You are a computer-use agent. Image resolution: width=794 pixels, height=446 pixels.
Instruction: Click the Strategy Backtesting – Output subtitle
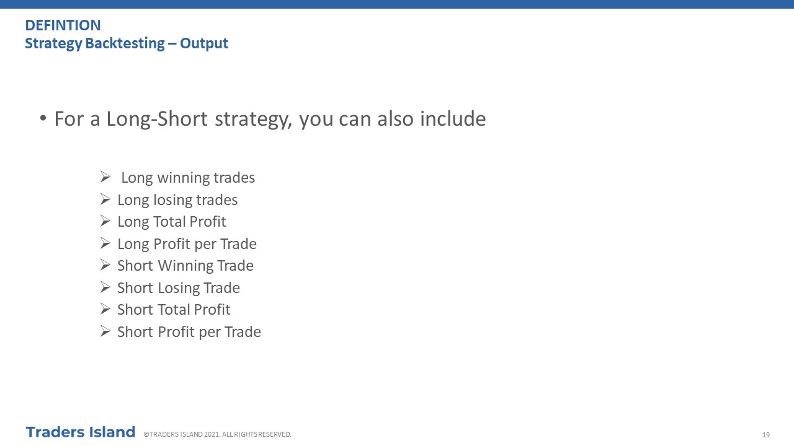tap(127, 43)
